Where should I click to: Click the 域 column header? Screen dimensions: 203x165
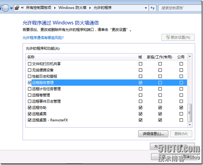click(140, 57)
